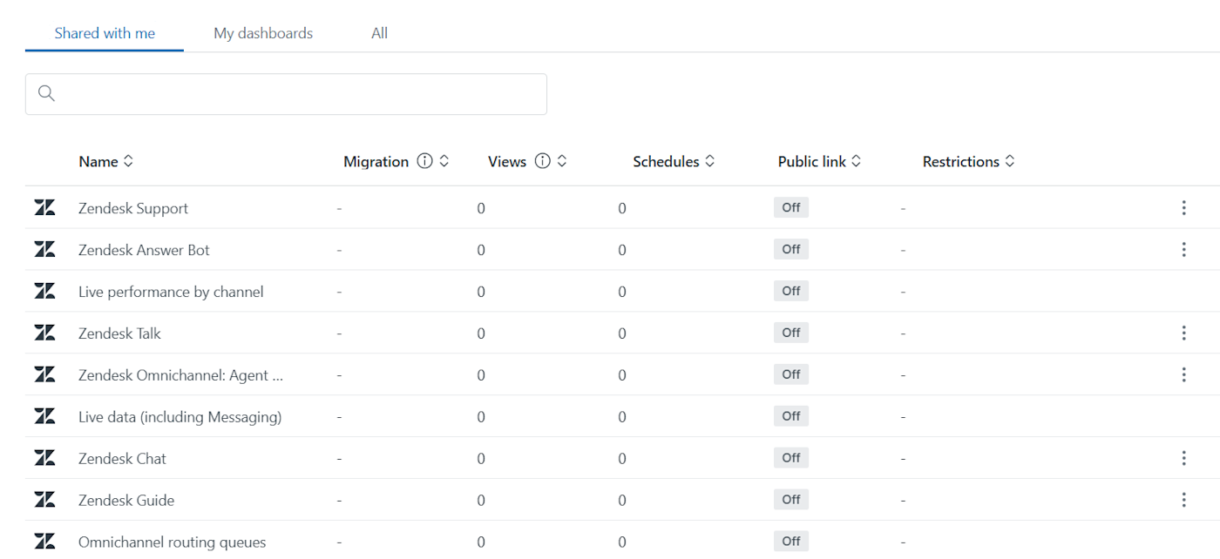This screenshot has height=559, width=1220.
Task: Click the Zendesk logo icon beside Zendesk Support
Action: click(44, 207)
